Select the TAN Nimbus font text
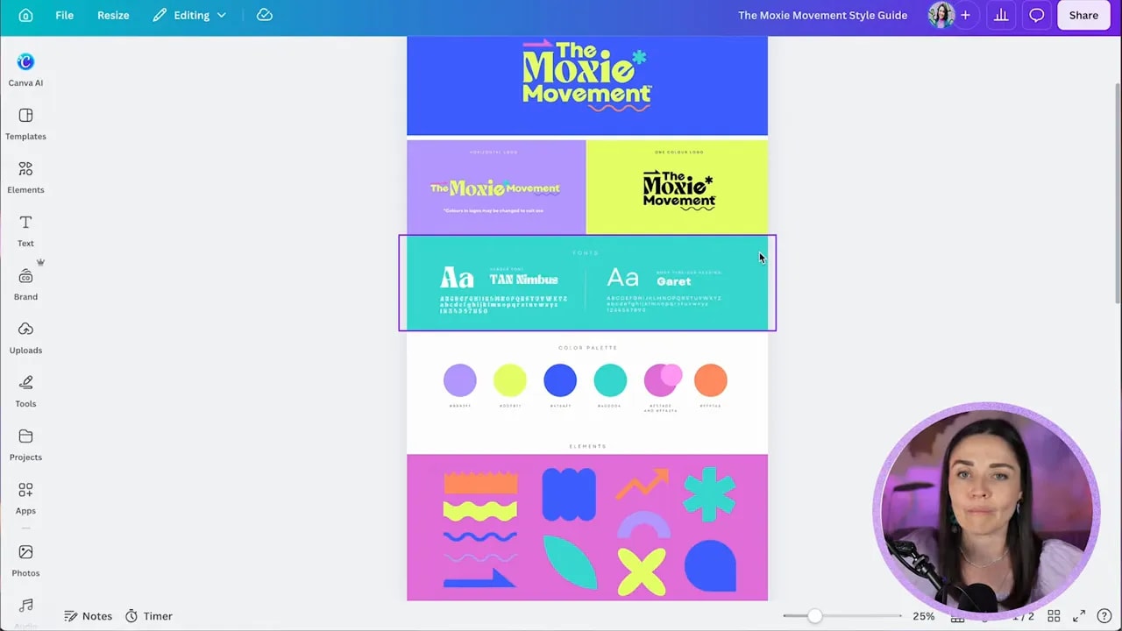This screenshot has height=631, width=1122. coord(523,280)
